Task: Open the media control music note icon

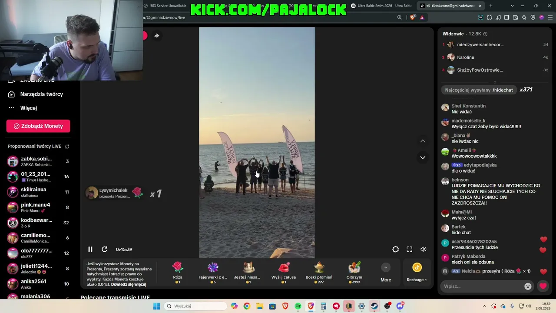Action: click(x=498, y=17)
